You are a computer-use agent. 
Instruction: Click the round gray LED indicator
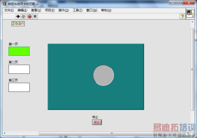click(x=104, y=75)
